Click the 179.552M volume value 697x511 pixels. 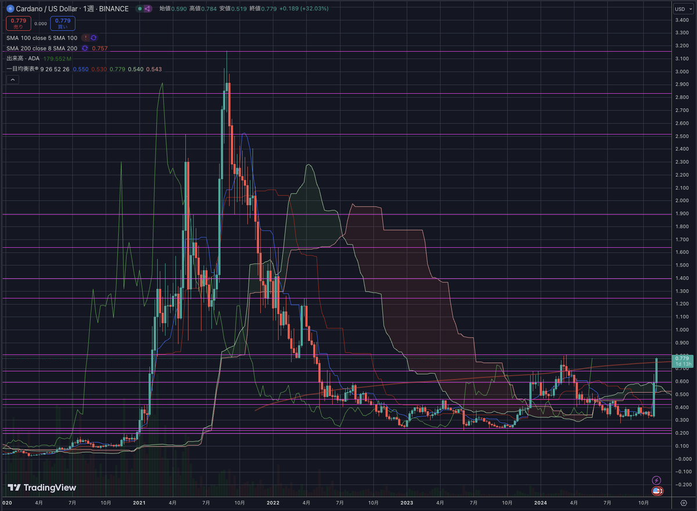tap(58, 59)
